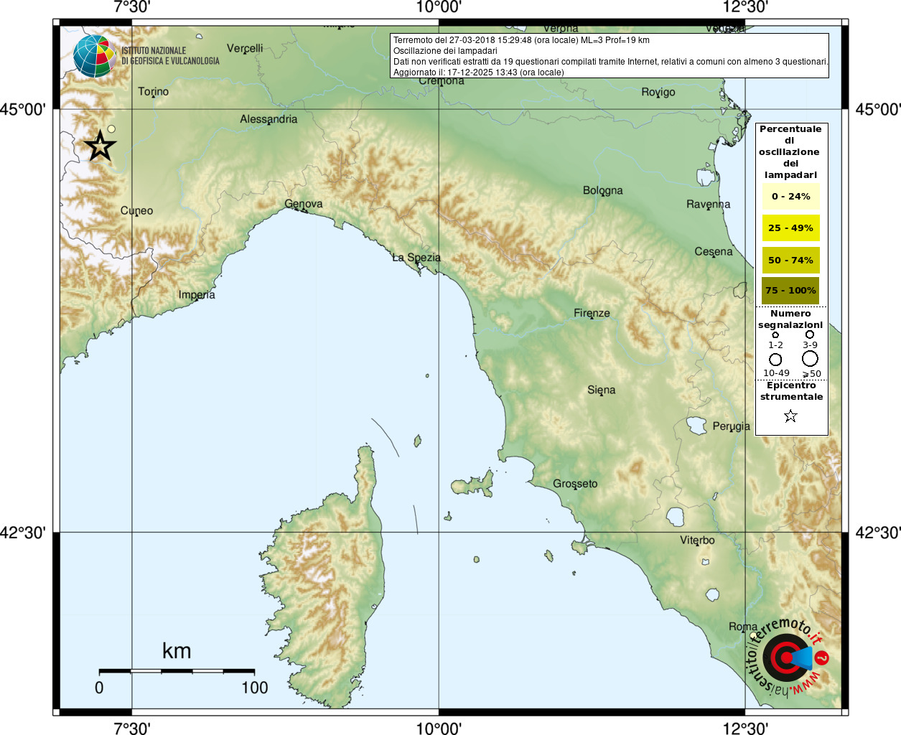Image resolution: width=901 pixels, height=735 pixels.
Task: Click the legend's epicentro strumentale star
Action: click(x=790, y=416)
